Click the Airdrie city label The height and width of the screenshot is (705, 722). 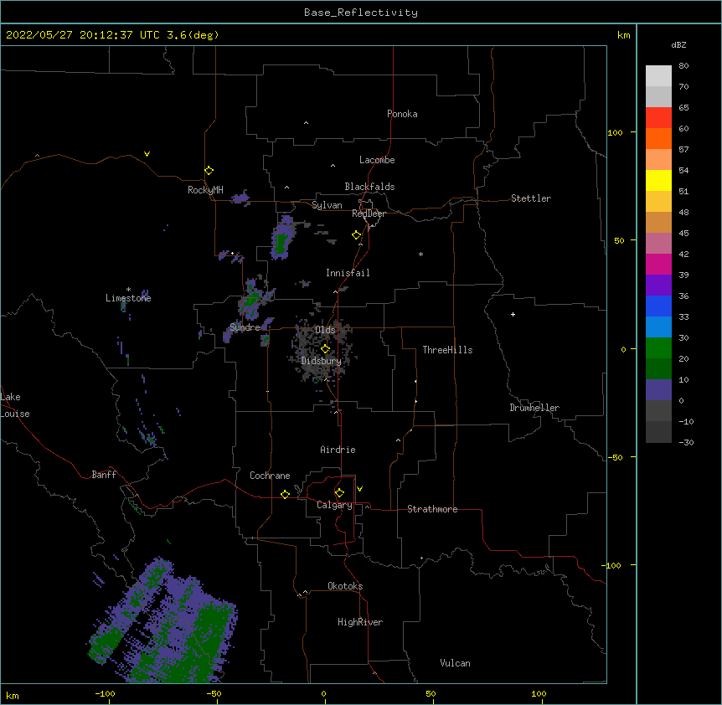coord(338,450)
